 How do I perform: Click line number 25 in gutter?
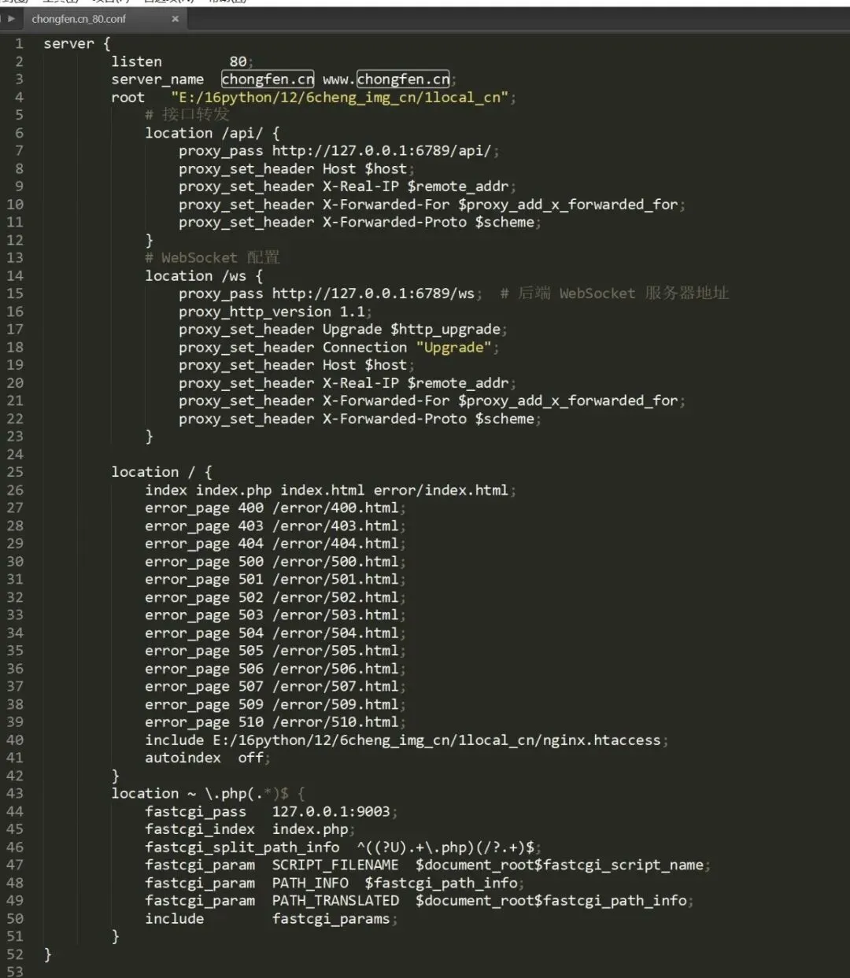pyautogui.click(x=15, y=472)
